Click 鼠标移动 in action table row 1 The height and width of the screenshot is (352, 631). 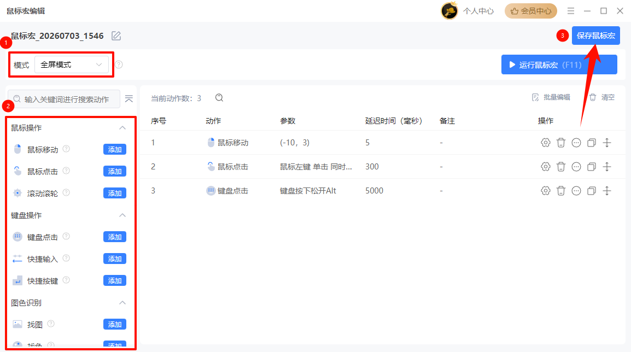[233, 143]
